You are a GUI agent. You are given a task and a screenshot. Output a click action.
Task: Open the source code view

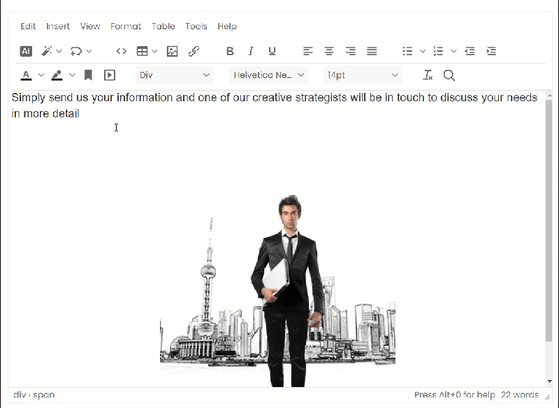[121, 51]
